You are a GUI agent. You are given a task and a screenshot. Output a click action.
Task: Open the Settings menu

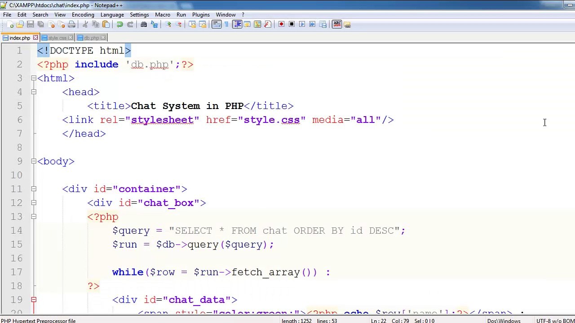click(139, 15)
